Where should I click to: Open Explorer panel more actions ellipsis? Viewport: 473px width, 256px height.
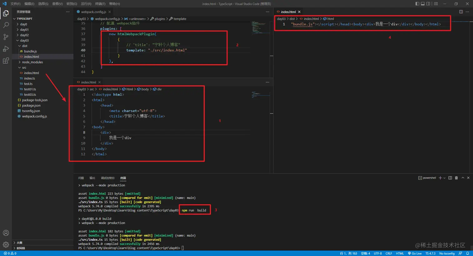coord(68,12)
